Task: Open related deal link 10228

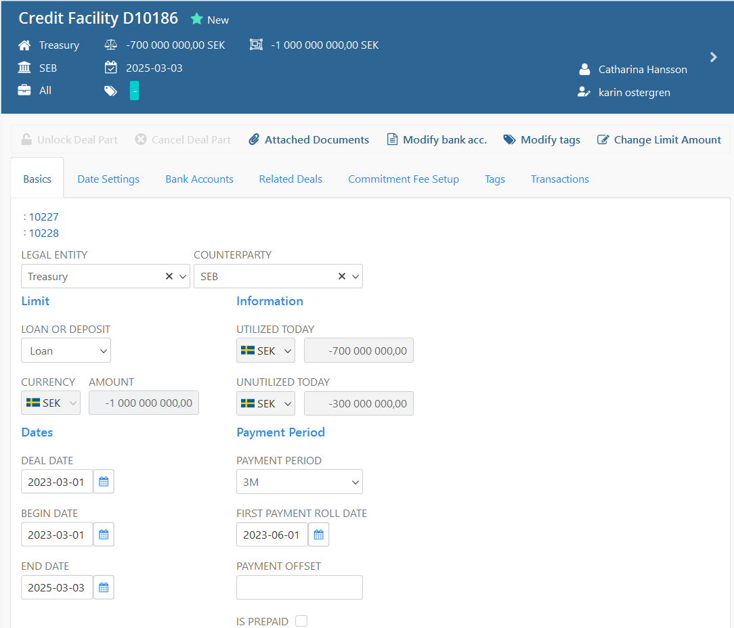Action: (44, 233)
